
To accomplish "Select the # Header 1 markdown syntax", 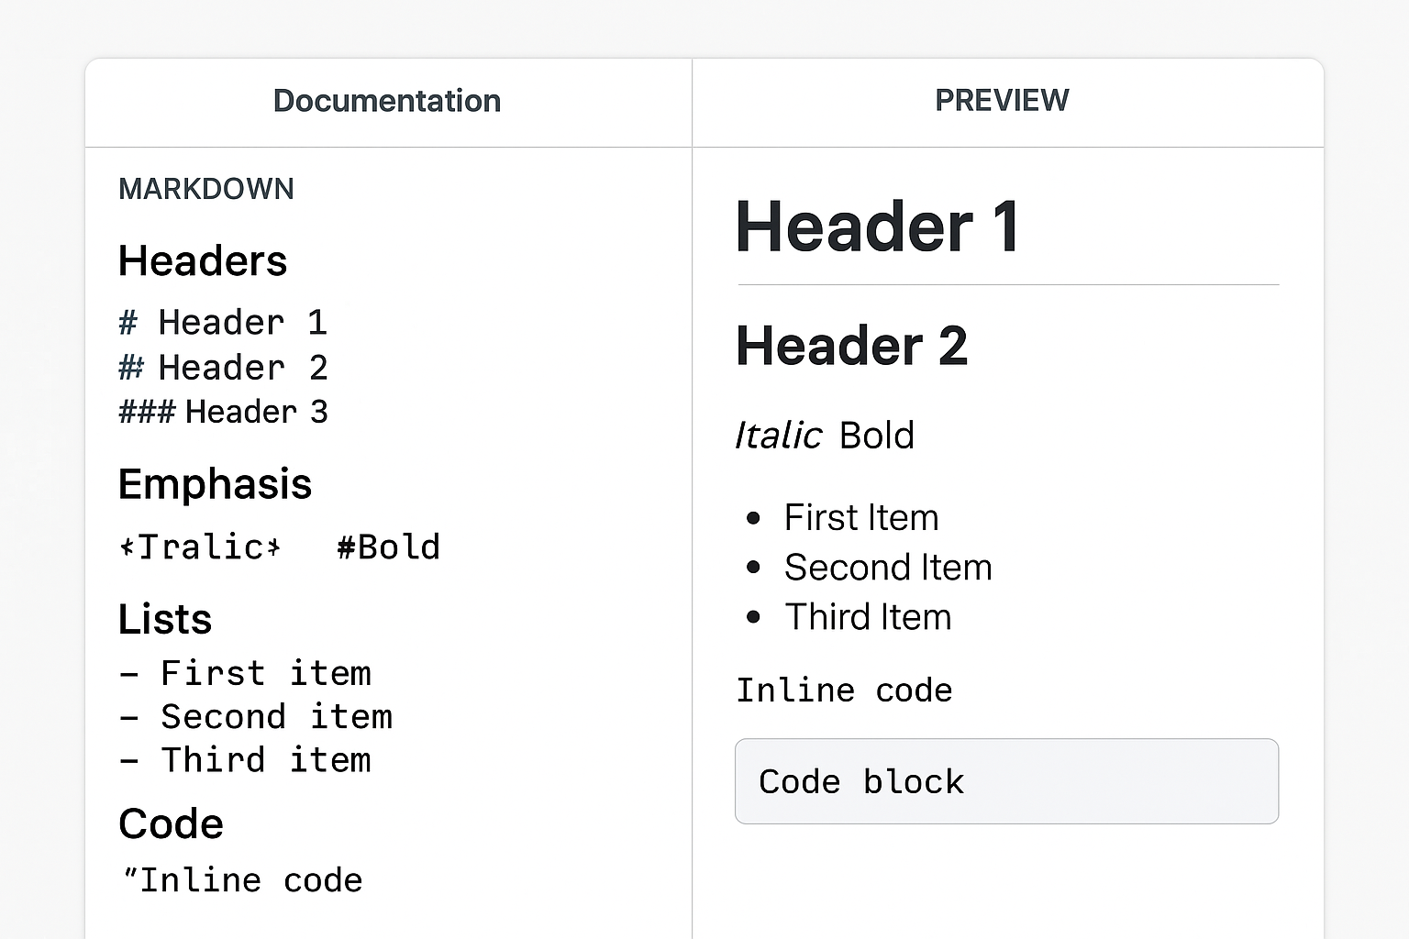I will [224, 322].
